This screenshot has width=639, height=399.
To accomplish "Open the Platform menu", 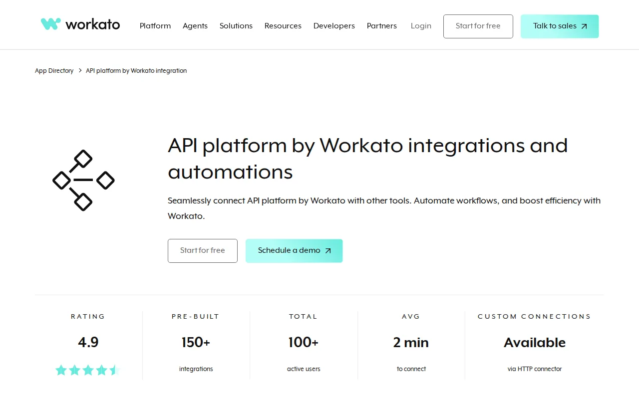I will click(x=155, y=26).
